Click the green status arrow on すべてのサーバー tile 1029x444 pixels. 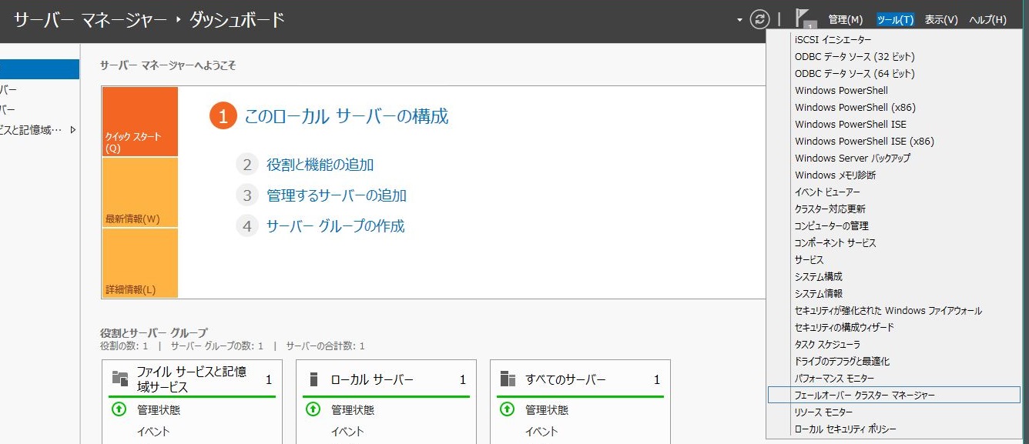[507, 410]
